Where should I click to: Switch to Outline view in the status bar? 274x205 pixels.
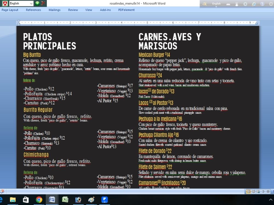pos(263,192)
